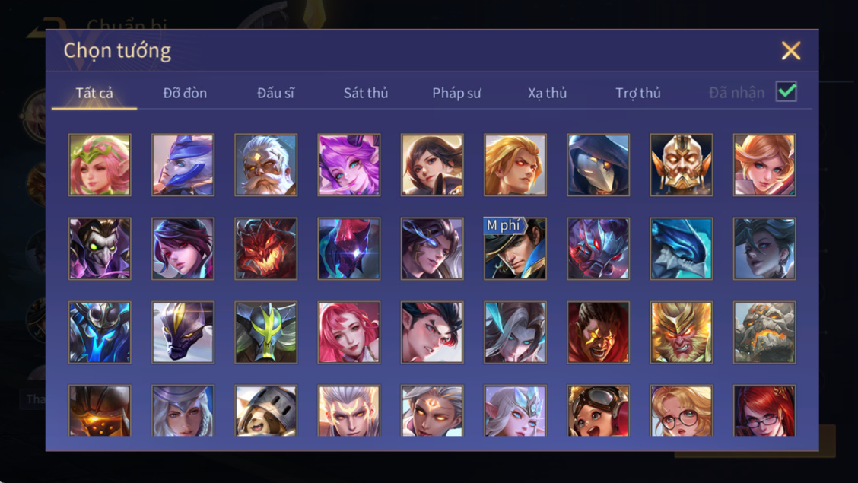
Task: Close the 'Chọn tướng' dialog with X
Action: (791, 50)
